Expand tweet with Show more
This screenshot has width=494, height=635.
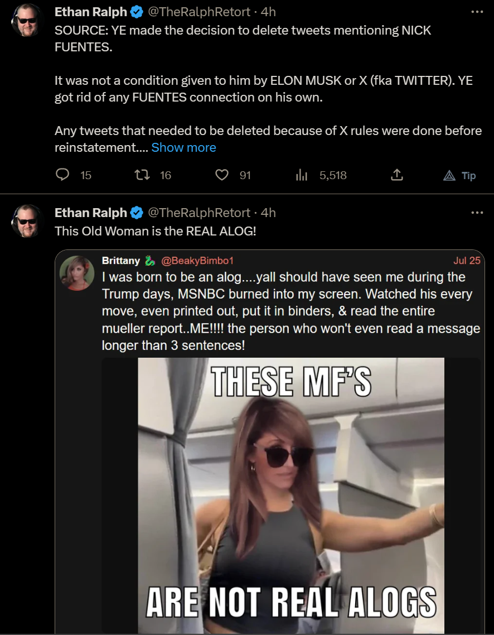pyautogui.click(x=183, y=147)
